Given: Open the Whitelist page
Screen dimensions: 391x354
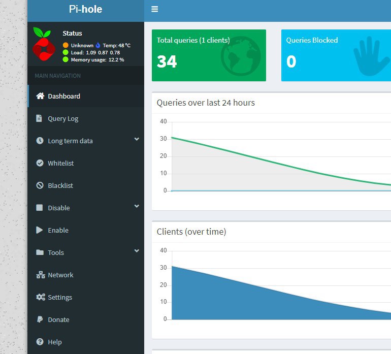Looking at the screenshot, I should (x=86, y=163).
